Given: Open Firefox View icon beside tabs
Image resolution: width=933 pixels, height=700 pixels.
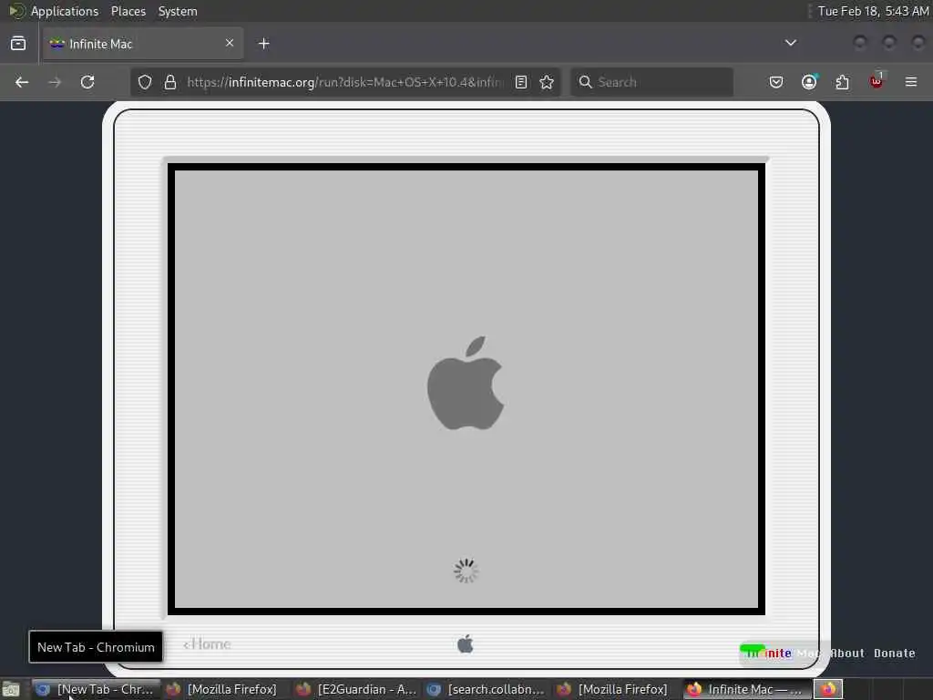Looking at the screenshot, I should coord(18,44).
